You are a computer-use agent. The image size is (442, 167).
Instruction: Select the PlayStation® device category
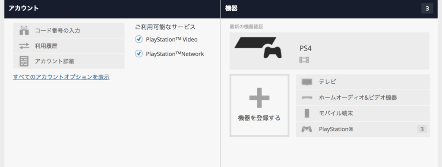[363, 129]
